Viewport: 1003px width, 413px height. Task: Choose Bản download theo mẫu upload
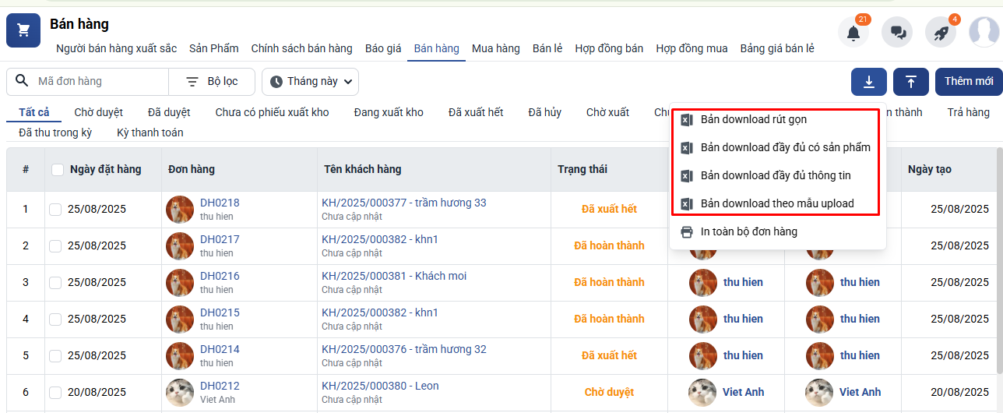[x=776, y=204]
